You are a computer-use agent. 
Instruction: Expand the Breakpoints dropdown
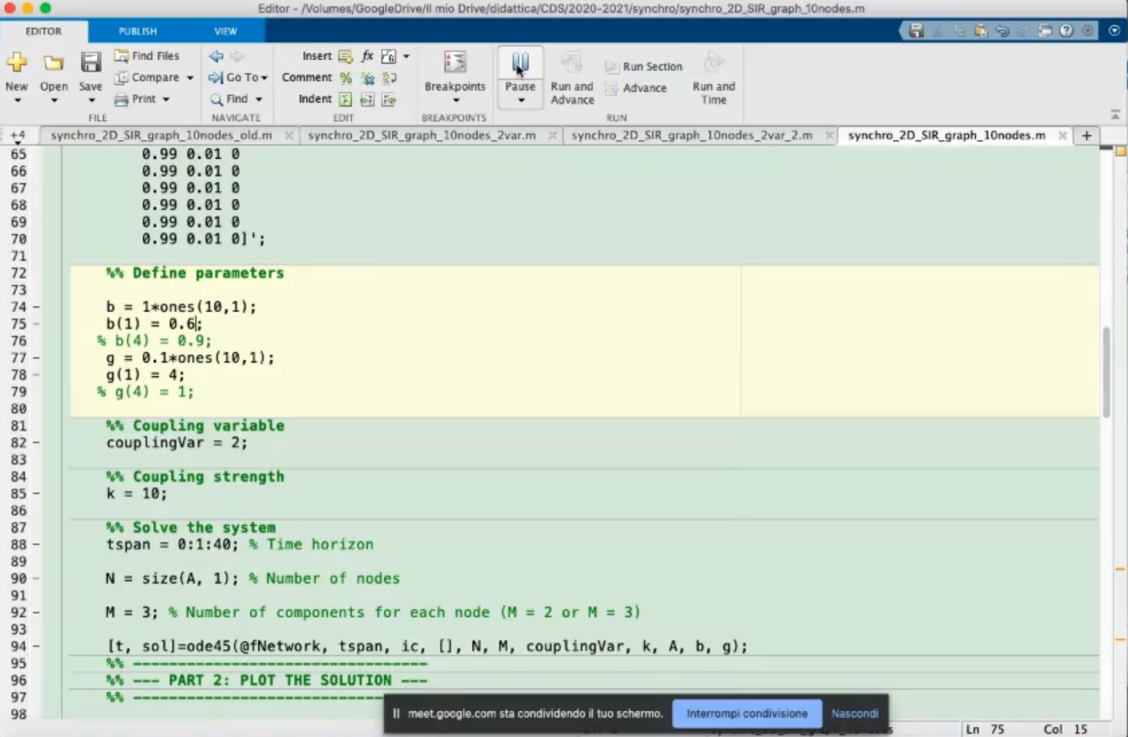point(455,100)
